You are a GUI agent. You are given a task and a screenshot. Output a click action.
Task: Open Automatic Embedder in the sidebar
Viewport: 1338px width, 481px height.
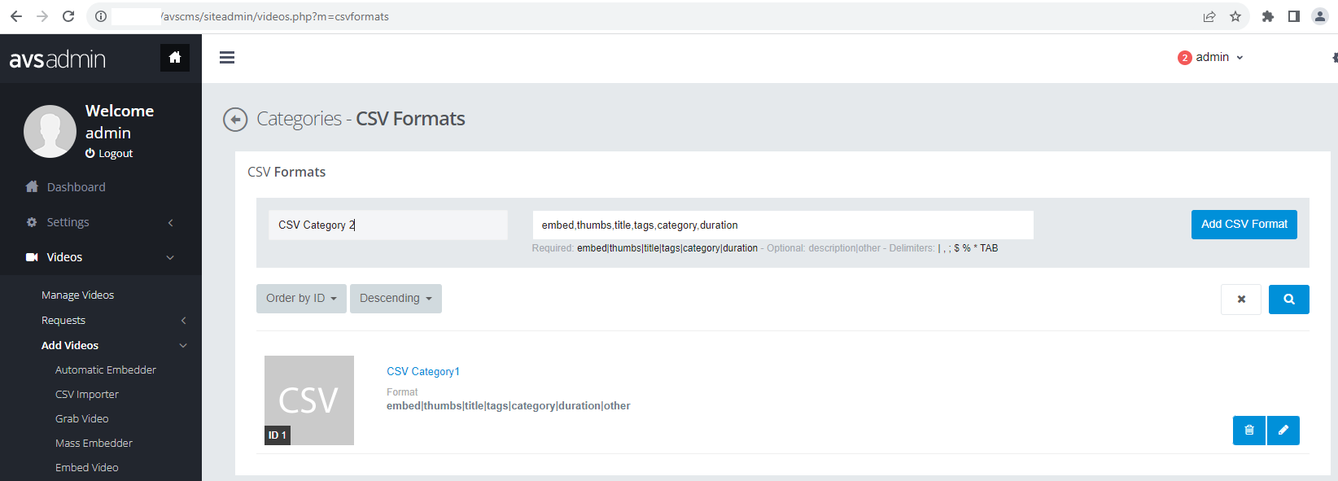point(106,370)
